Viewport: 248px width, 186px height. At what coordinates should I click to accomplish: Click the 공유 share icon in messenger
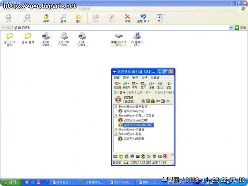(151, 85)
